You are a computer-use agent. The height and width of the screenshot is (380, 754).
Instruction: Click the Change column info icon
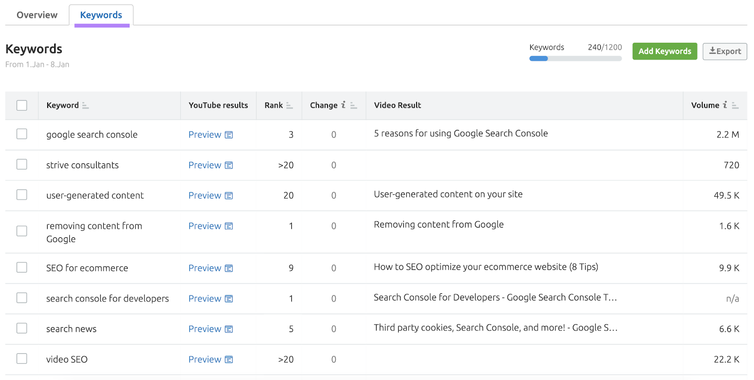(344, 105)
